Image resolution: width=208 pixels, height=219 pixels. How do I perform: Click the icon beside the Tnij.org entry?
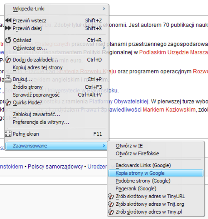pos(111,204)
